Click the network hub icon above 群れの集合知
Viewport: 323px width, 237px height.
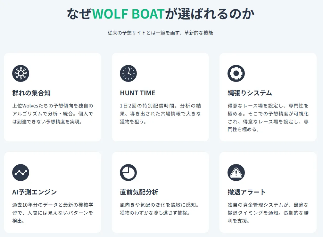click(x=21, y=73)
